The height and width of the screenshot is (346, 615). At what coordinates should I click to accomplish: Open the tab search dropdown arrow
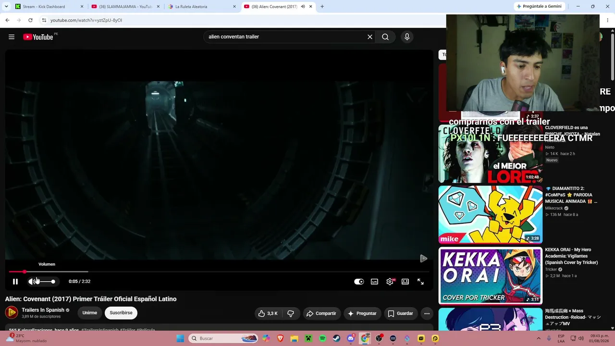[6, 7]
